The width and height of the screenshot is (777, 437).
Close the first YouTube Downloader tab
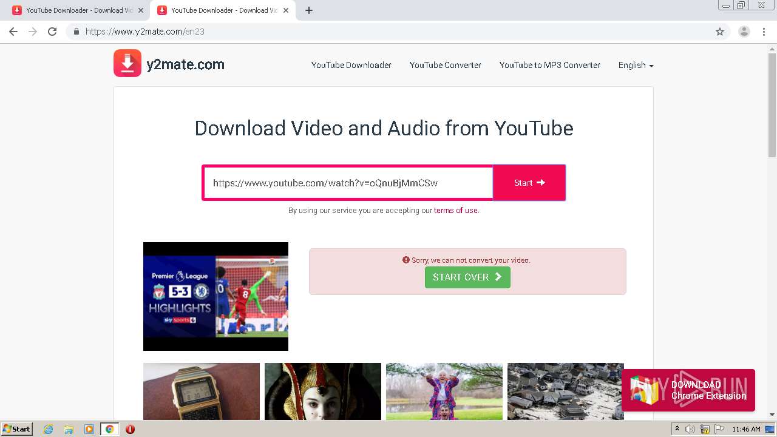pyautogui.click(x=141, y=10)
